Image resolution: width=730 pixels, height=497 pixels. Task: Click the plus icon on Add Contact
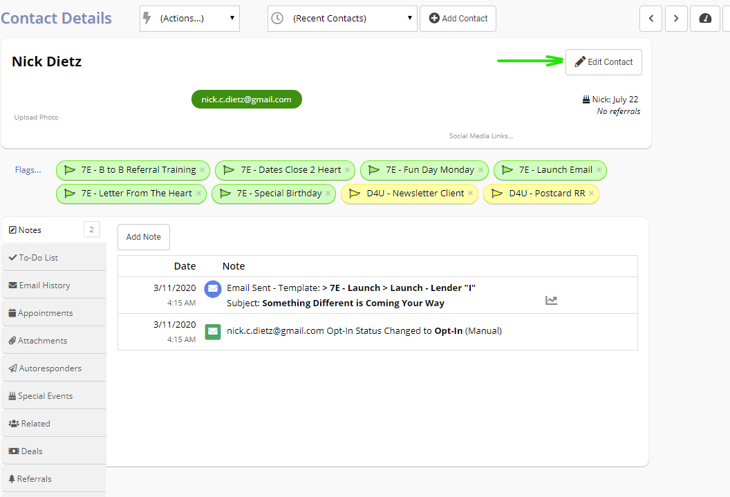click(434, 18)
